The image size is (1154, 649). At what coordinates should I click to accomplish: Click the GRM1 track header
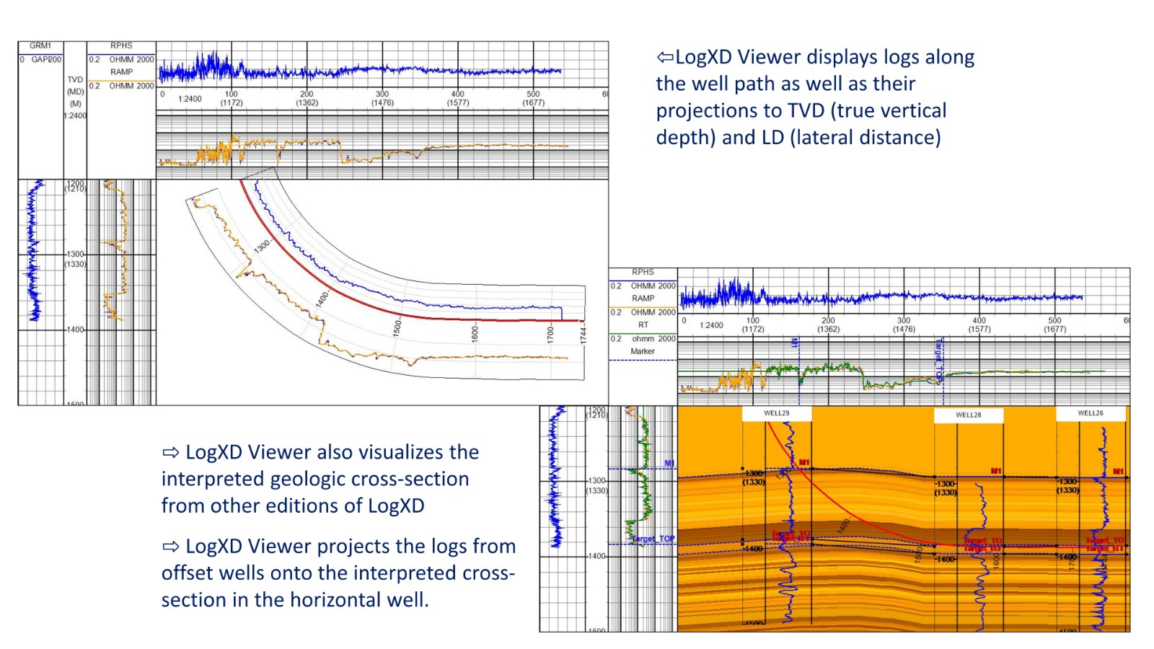coord(40,45)
